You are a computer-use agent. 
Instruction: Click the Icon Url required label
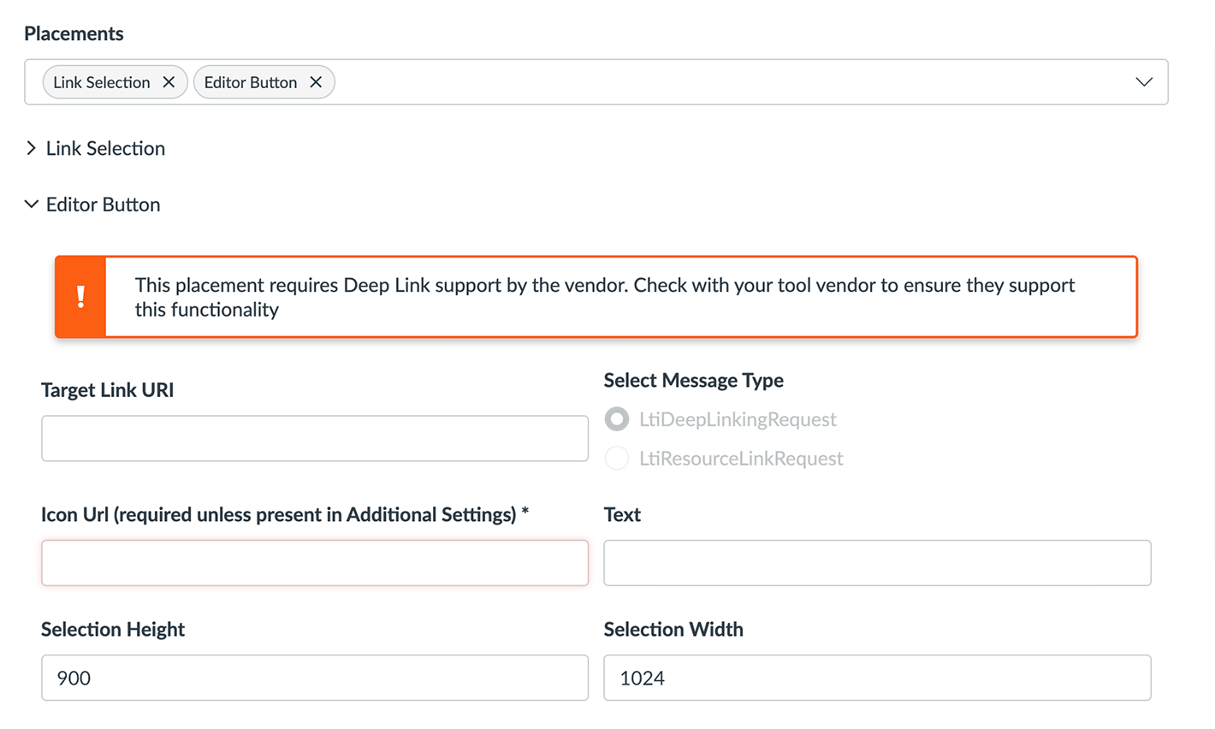[285, 514]
